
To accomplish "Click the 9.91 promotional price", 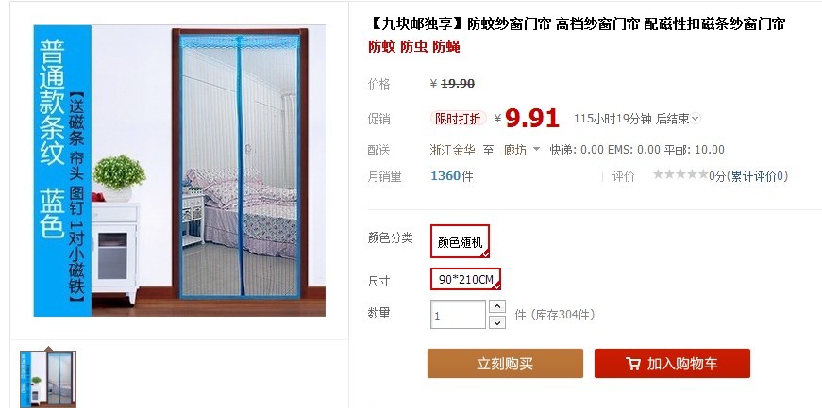I will click(x=531, y=119).
